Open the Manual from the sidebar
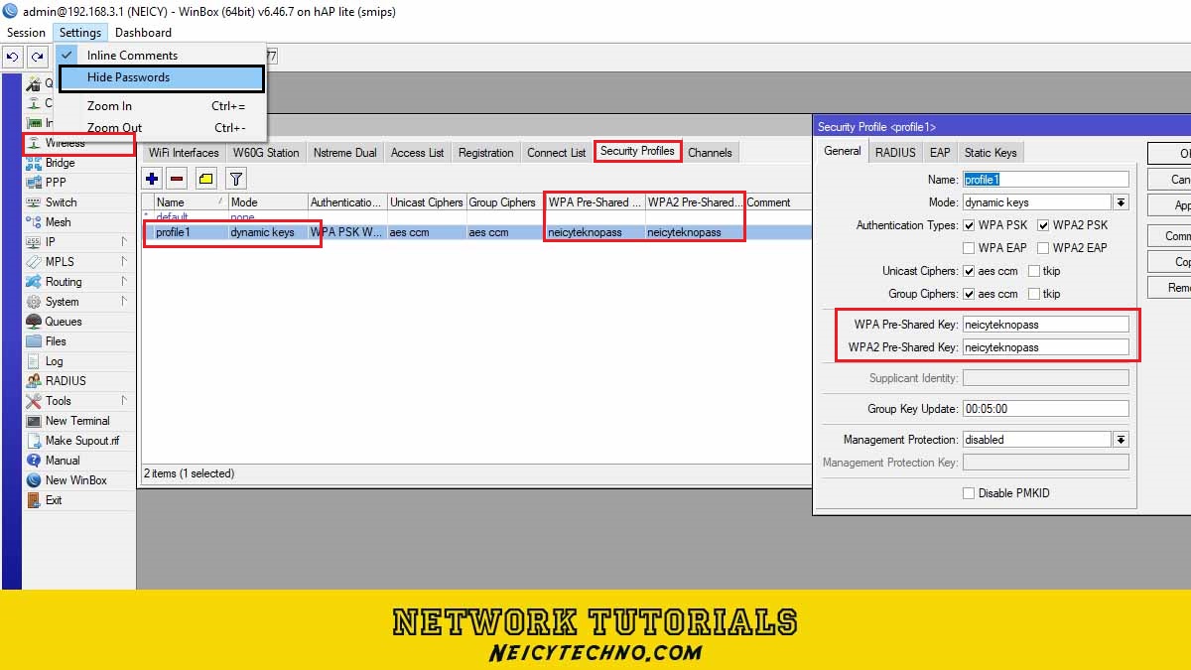 pos(63,461)
